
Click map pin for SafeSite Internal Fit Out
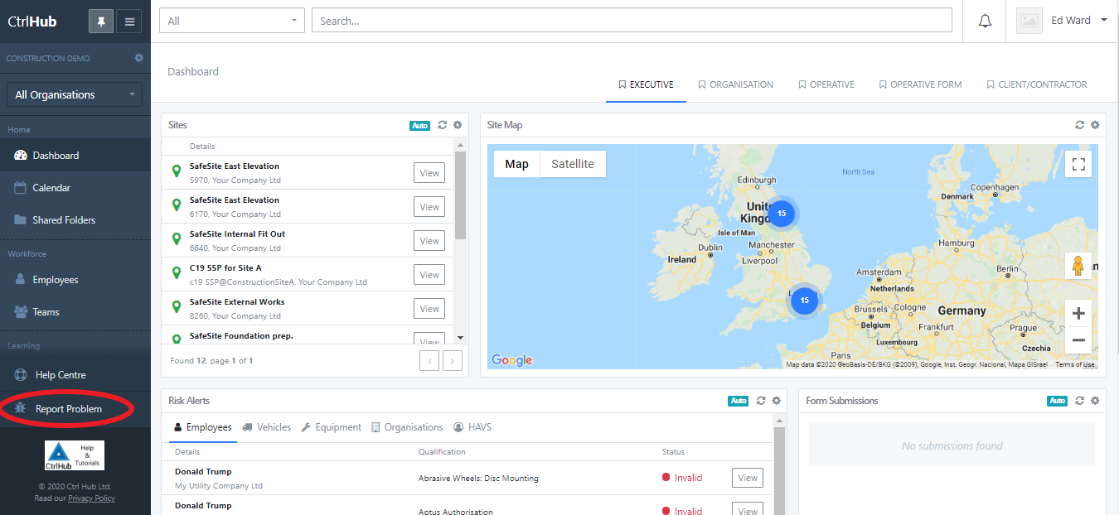tap(176, 239)
